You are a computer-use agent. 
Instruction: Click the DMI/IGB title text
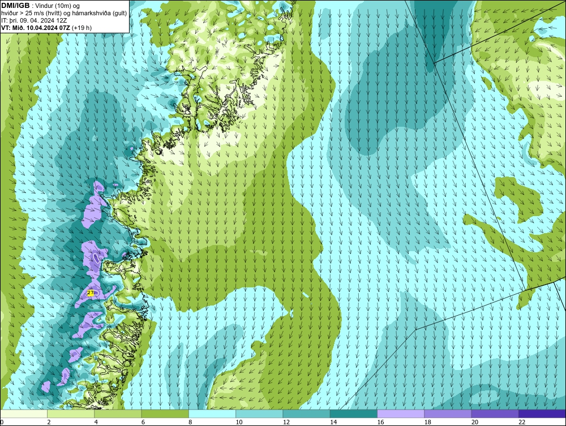point(15,6)
